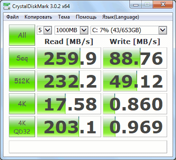The width and height of the screenshot is (176, 160).
Task: Expand the drive C: selection dropdown
Action: point(129,30)
